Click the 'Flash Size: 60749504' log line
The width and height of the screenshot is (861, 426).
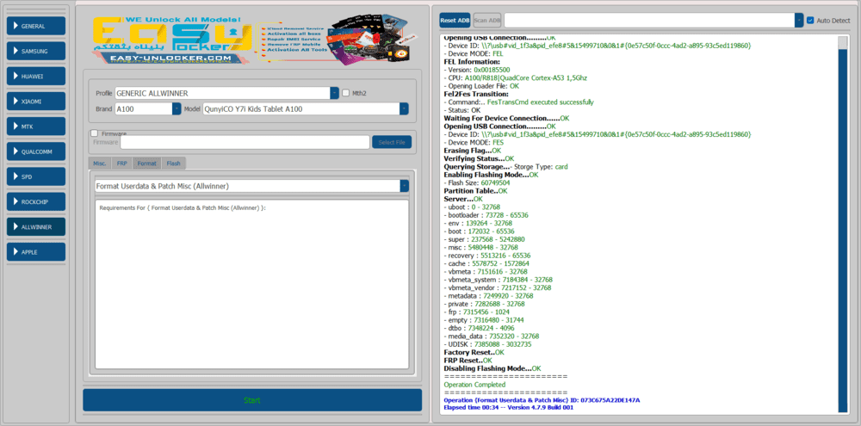pyautogui.click(x=475, y=182)
